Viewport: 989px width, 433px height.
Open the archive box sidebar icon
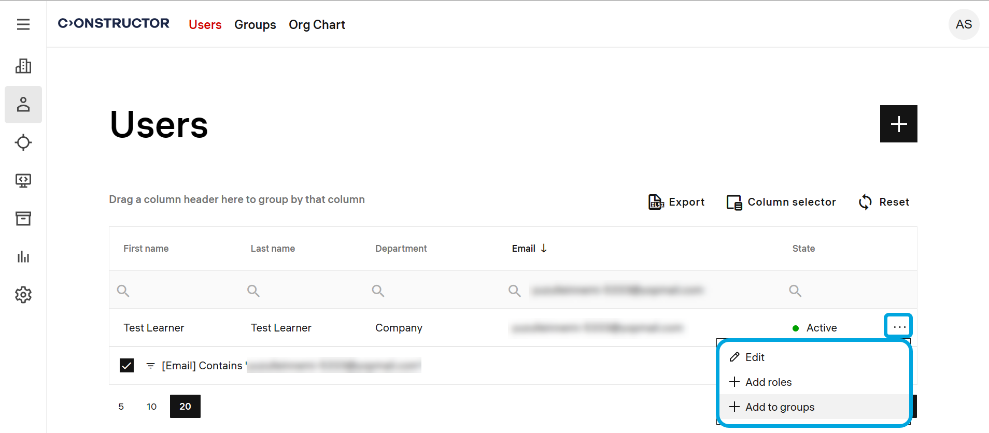pyautogui.click(x=23, y=219)
